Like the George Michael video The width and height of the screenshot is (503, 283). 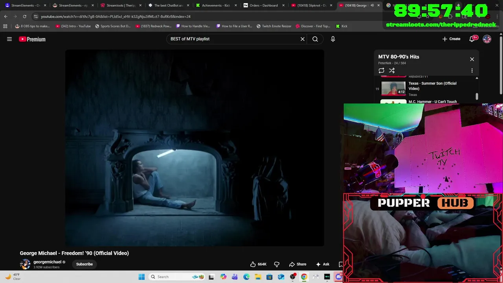click(x=258, y=264)
